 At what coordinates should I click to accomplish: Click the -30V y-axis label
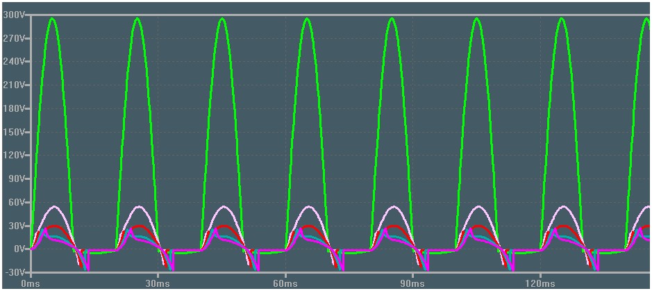pyautogui.click(x=14, y=272)
